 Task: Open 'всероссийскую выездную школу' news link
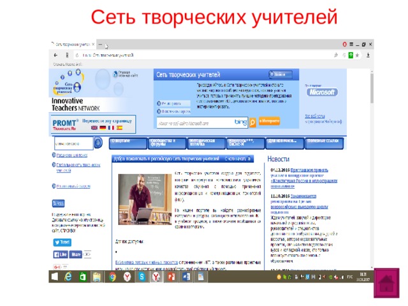click(299, 207)
